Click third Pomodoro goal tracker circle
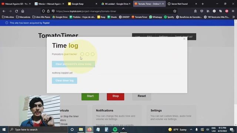 pyautogui.click(x=93, y=54)
